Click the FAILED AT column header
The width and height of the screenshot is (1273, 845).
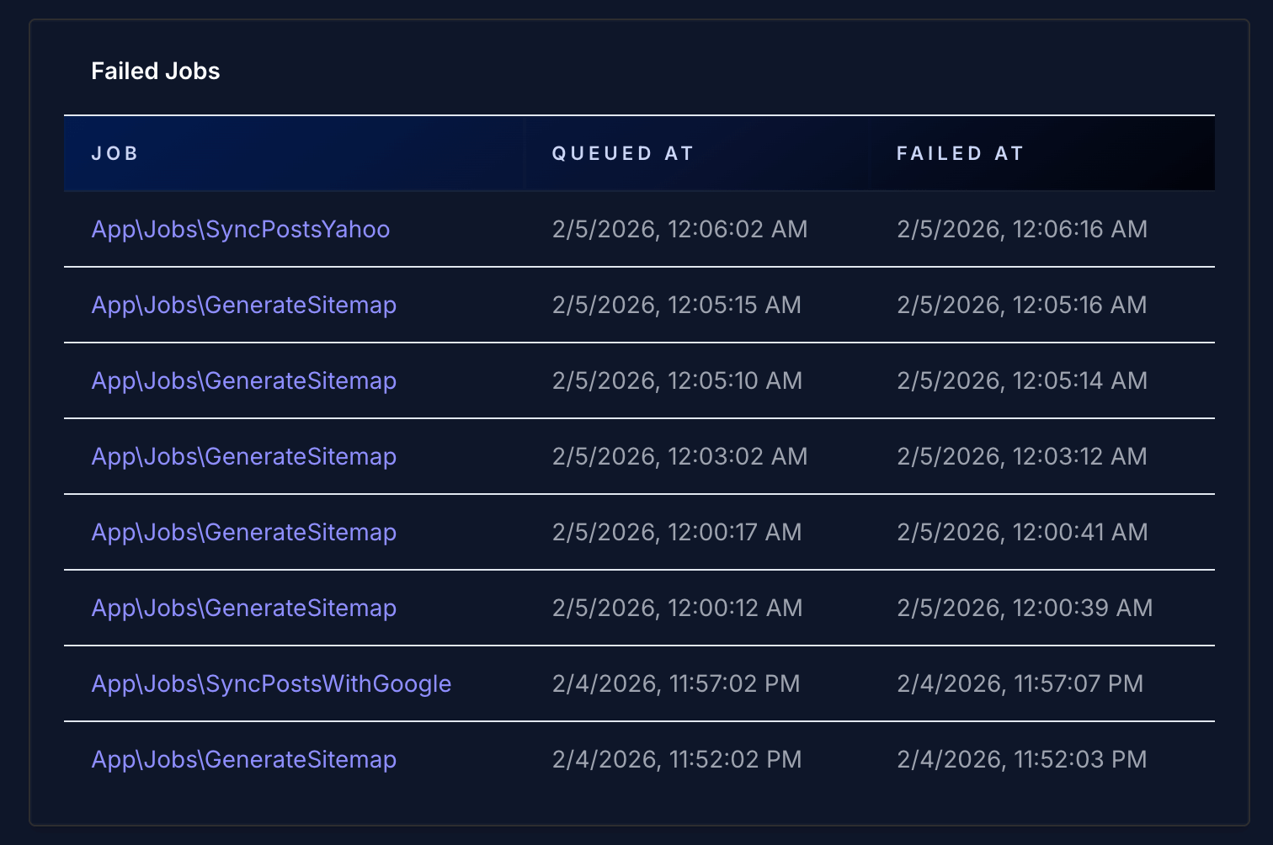click(x=960, y=153)
